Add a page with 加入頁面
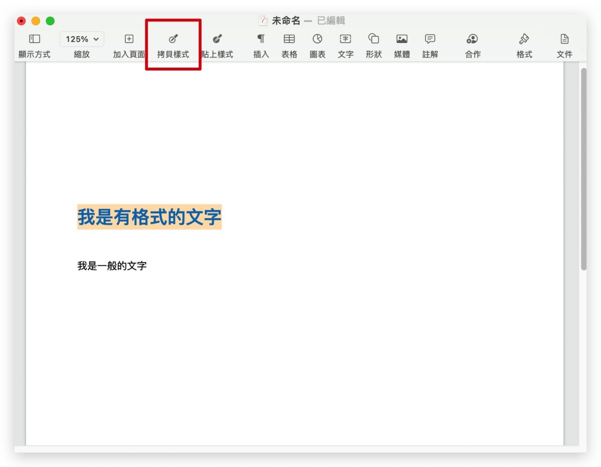 tap(129, 46)
